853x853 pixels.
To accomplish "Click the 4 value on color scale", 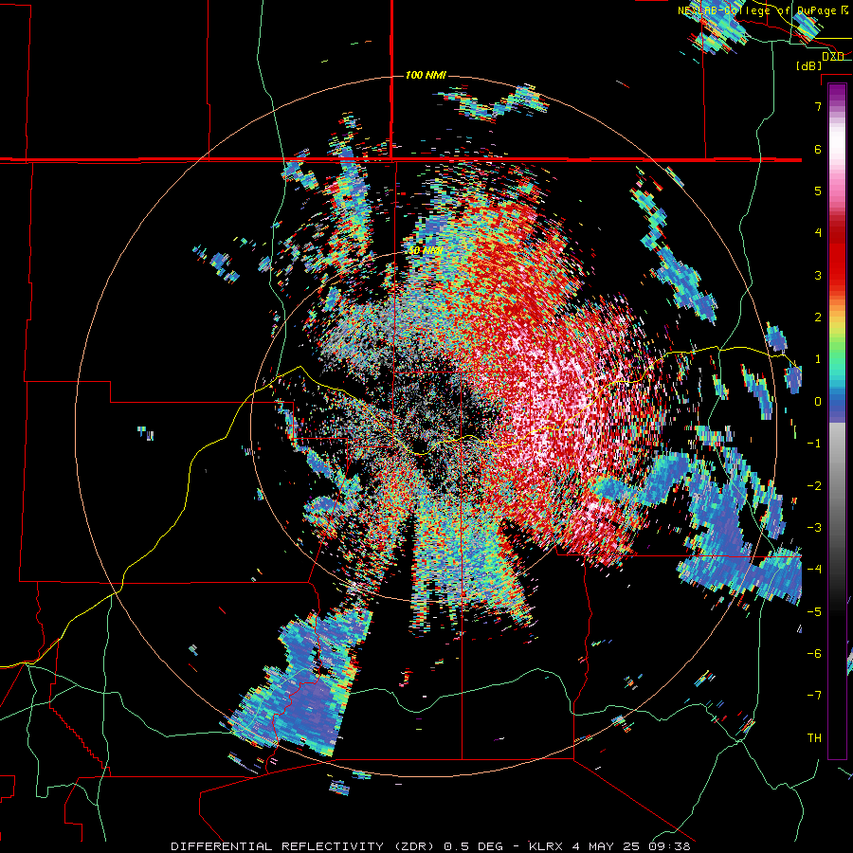I will click(818, 233).
